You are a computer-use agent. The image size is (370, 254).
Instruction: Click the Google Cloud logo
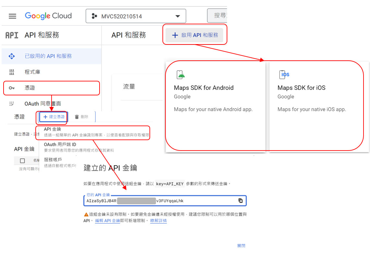pyautogui.click(x=48, y=16)
